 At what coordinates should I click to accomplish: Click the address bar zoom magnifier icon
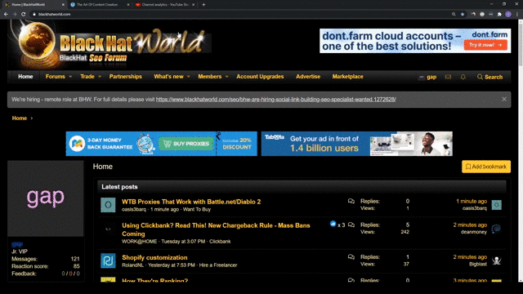(x=454, y=15)
